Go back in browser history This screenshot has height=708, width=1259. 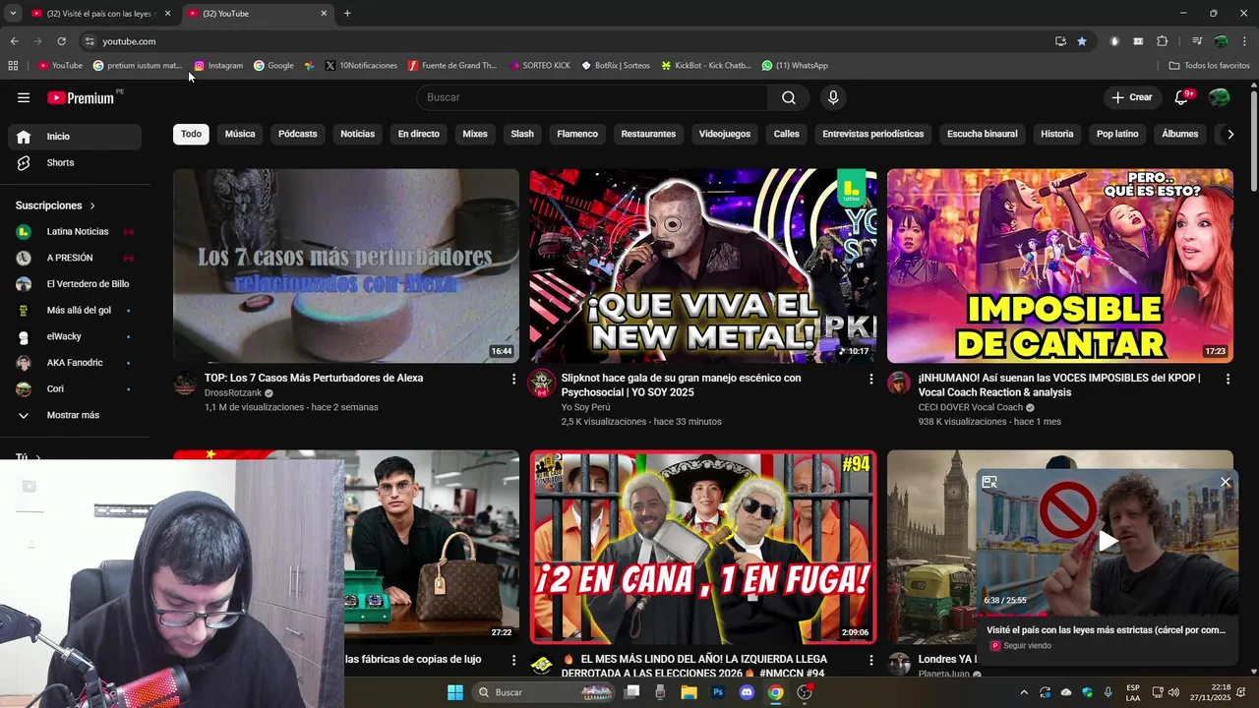click(14, 41)
